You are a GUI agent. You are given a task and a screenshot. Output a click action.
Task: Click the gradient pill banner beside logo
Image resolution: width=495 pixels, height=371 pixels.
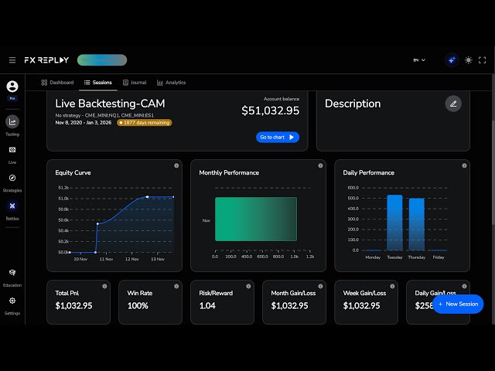tap(102, 60)
